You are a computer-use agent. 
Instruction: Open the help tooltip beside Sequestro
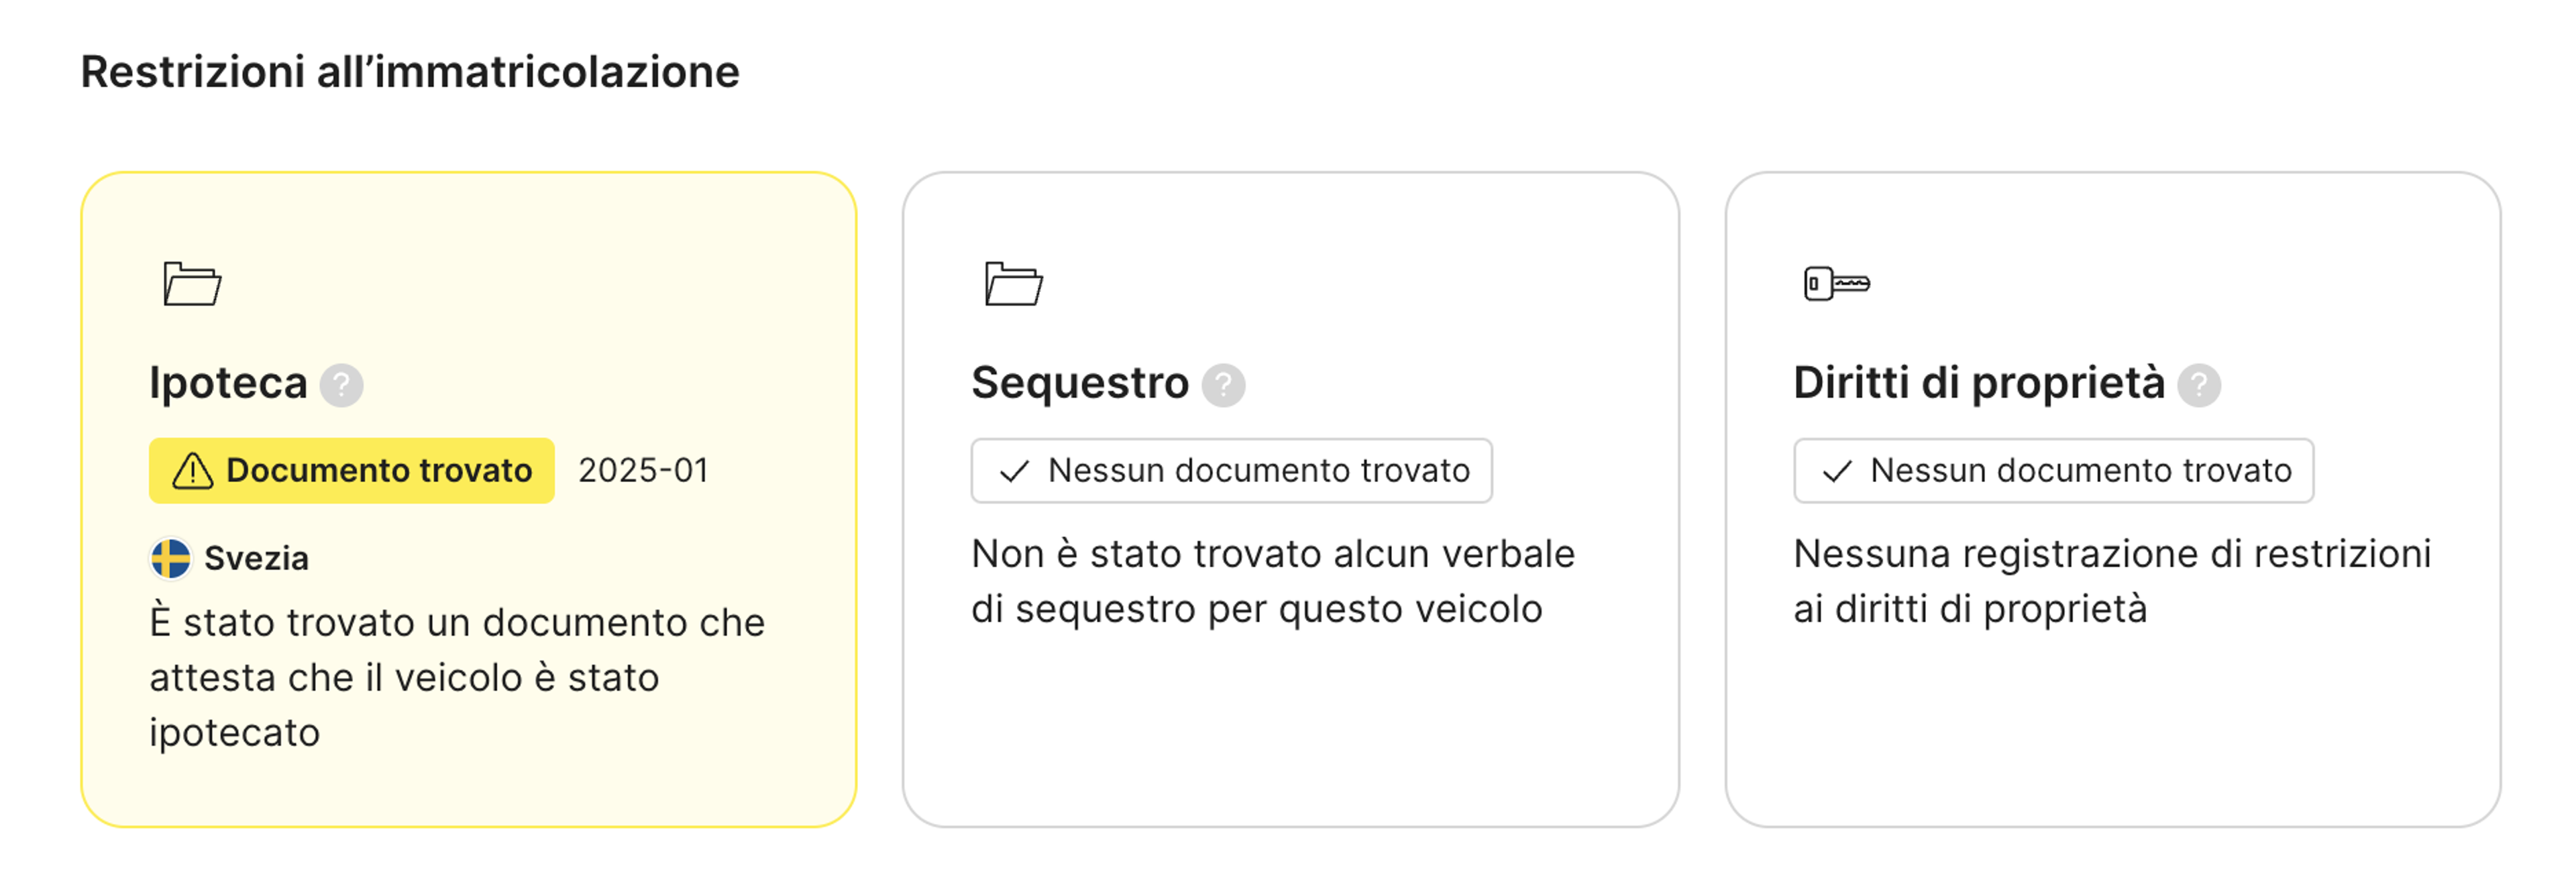(1224, 385)
